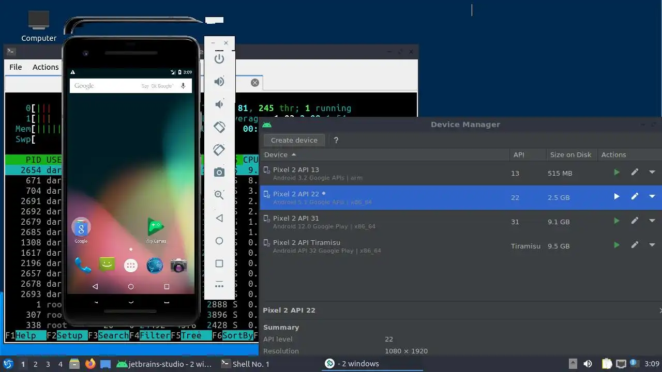
Task: Switch to workspace 2 in the taskbar
Action: [35, 364]
